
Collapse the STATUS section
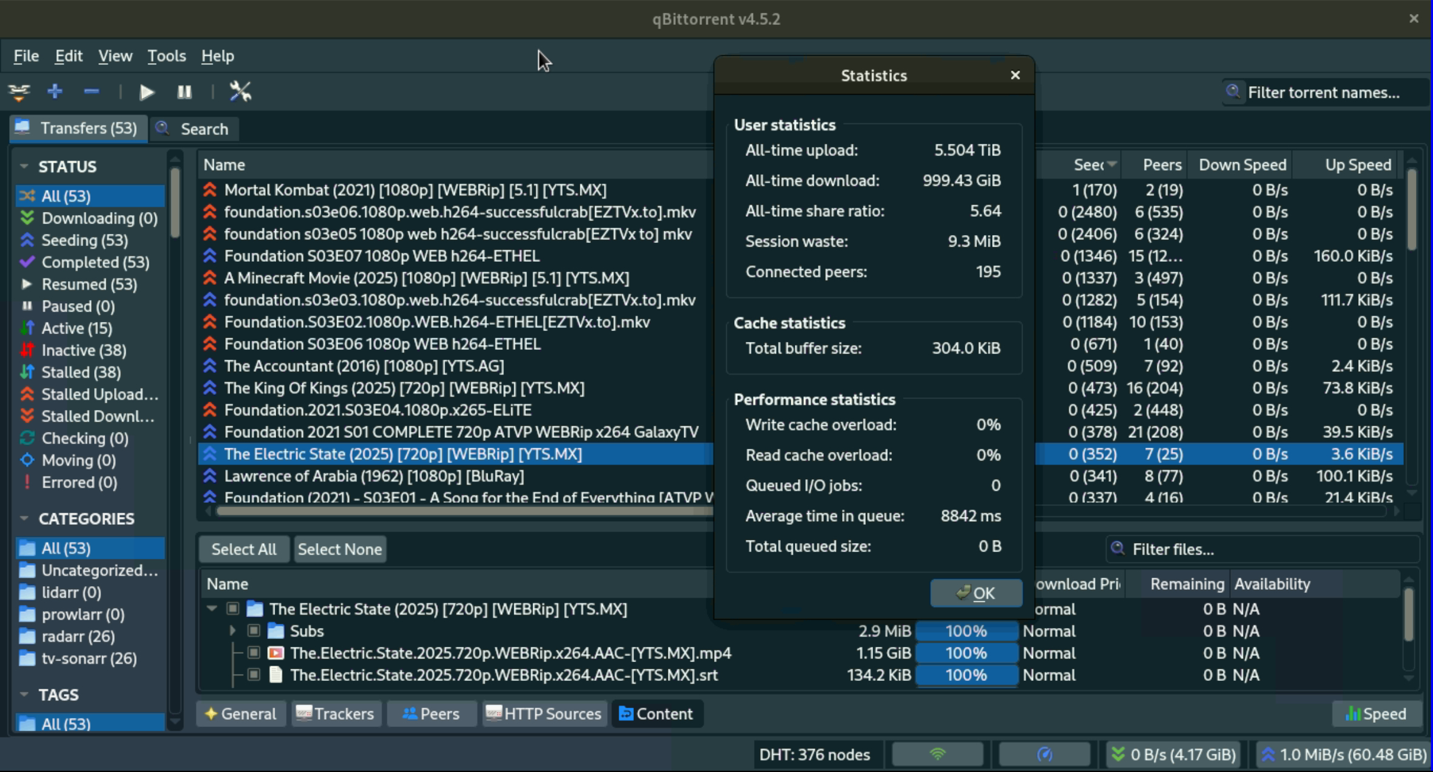(24, 166)
